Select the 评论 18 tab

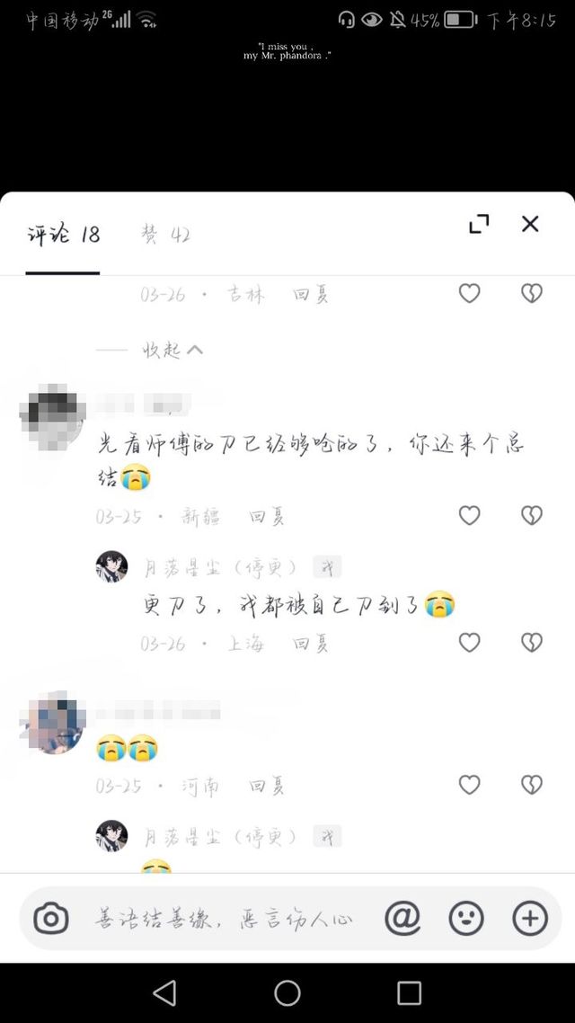(x=63, y=235)
